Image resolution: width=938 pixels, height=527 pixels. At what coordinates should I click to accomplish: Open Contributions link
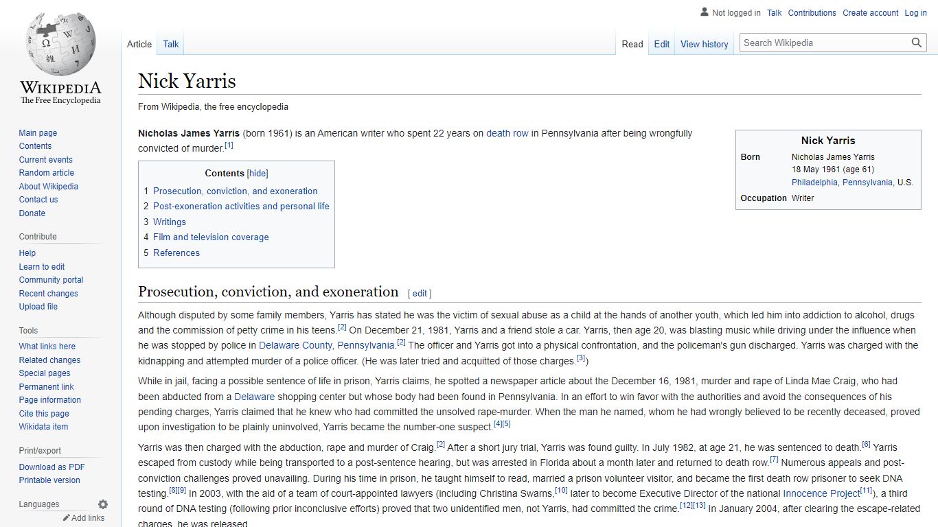[x=812, y=13]
